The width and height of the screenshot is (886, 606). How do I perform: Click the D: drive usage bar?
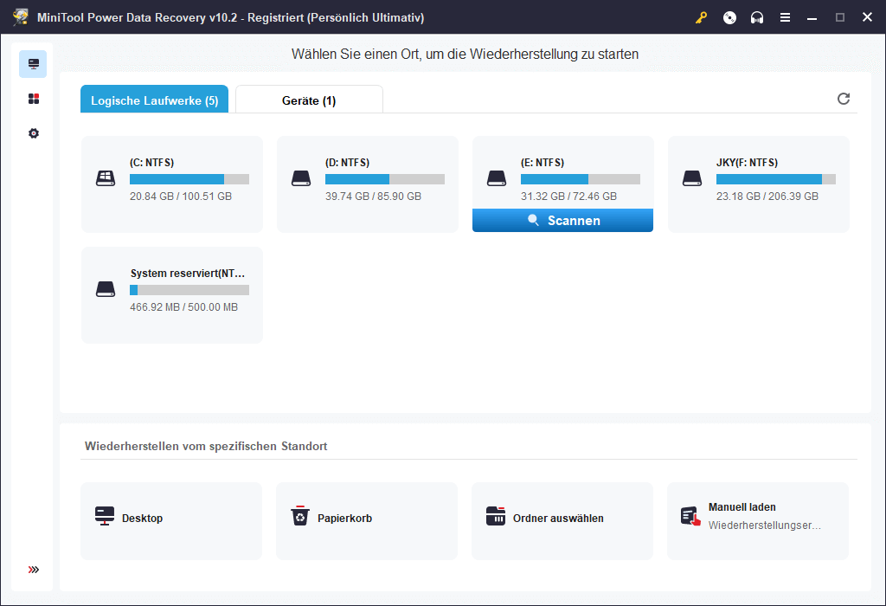tap(385, 179)
